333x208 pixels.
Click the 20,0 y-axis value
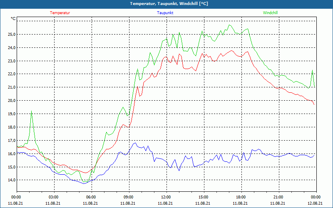12,101
